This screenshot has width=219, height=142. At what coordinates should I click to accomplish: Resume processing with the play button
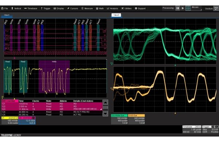pyautogui.click(x=183, y=8)
